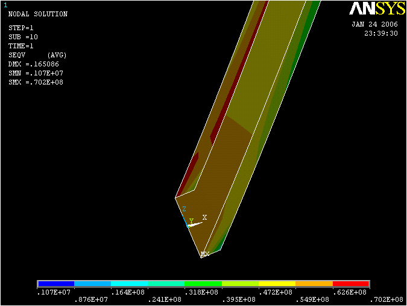This screenshot has height=306, width=407.
Task: Click the teal green legend color band
Action: point(166,284)
